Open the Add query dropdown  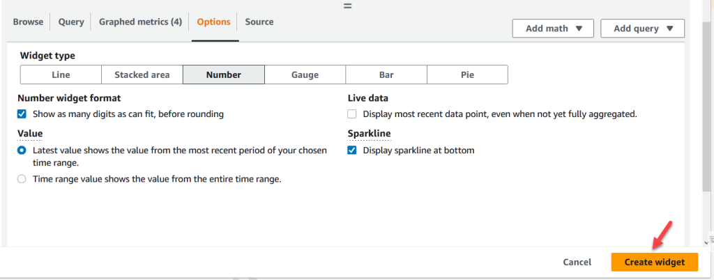click(x=643, y=29)
